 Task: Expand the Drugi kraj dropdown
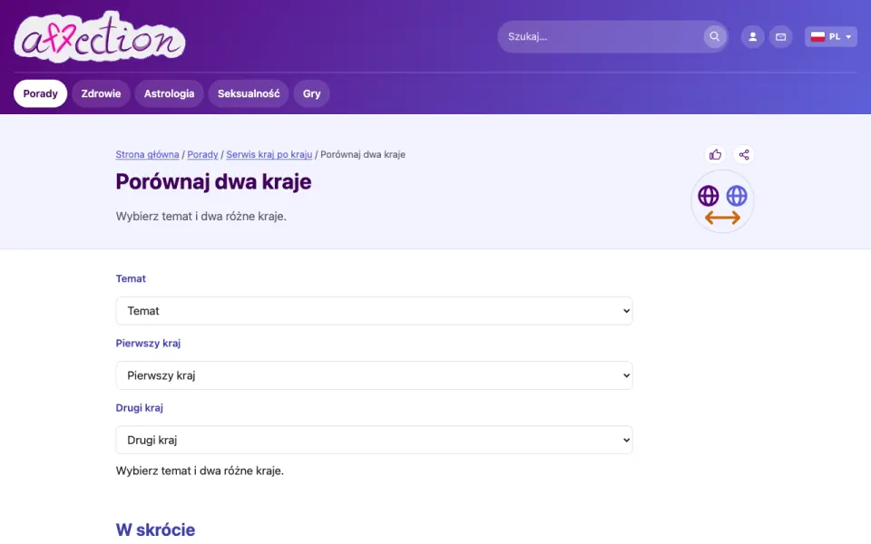pos(374,440)
